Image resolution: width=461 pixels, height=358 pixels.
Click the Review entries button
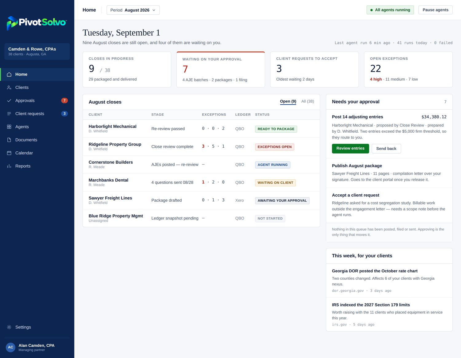350,148
